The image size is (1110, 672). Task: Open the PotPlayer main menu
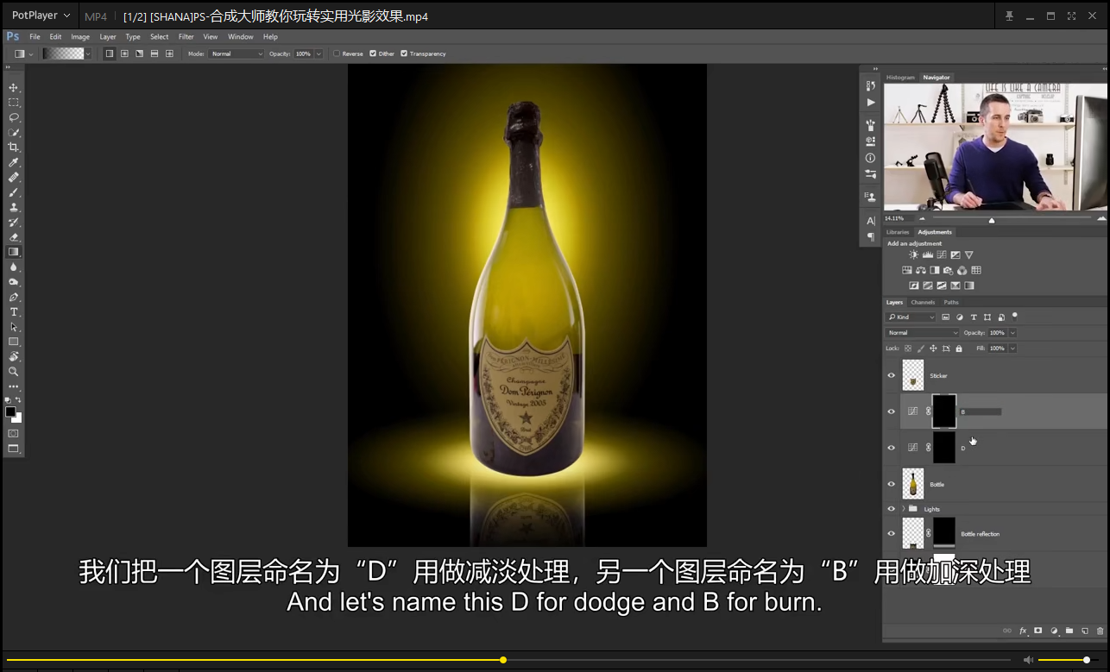click(41, 16)
